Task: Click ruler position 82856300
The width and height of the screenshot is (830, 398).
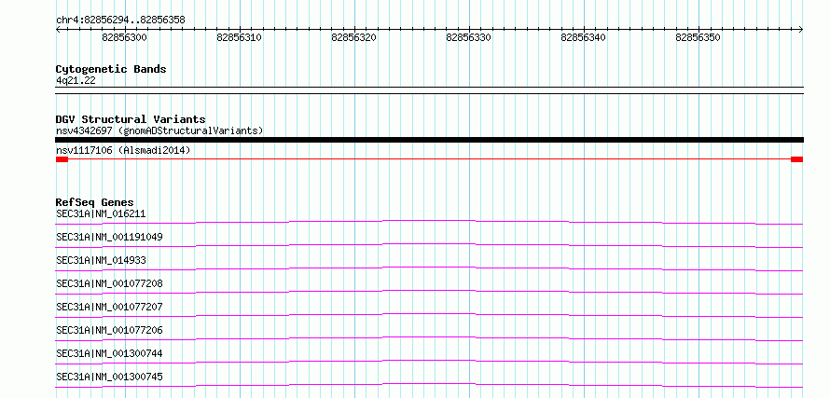Action: [125, 37]
